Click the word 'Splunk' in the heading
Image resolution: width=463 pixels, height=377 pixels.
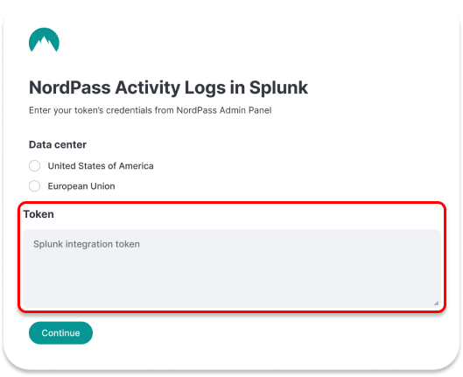tap(278, 87)
